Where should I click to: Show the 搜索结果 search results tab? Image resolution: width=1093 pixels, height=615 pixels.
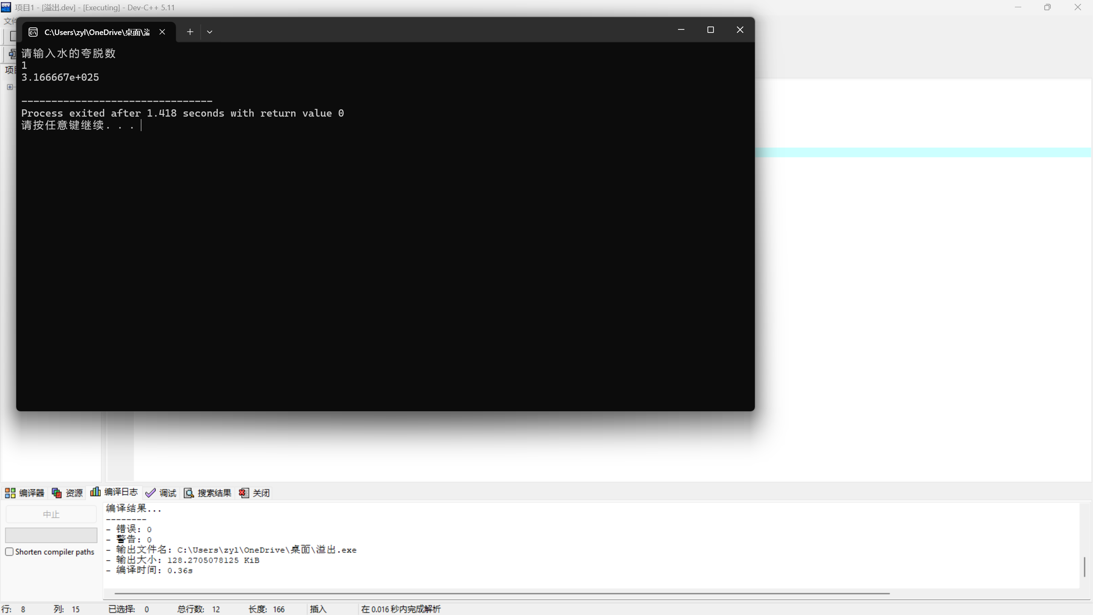(x=207, y=493)
